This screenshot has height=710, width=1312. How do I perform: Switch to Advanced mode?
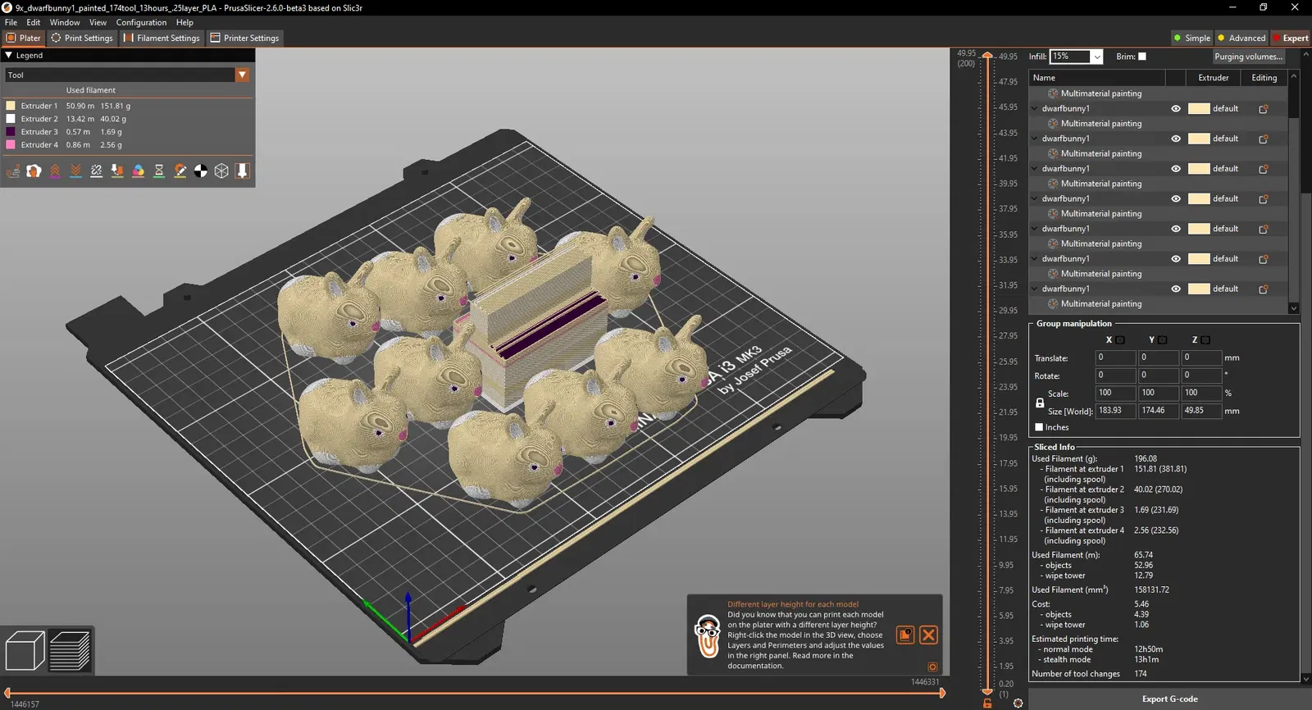[x=1241, y=38]
